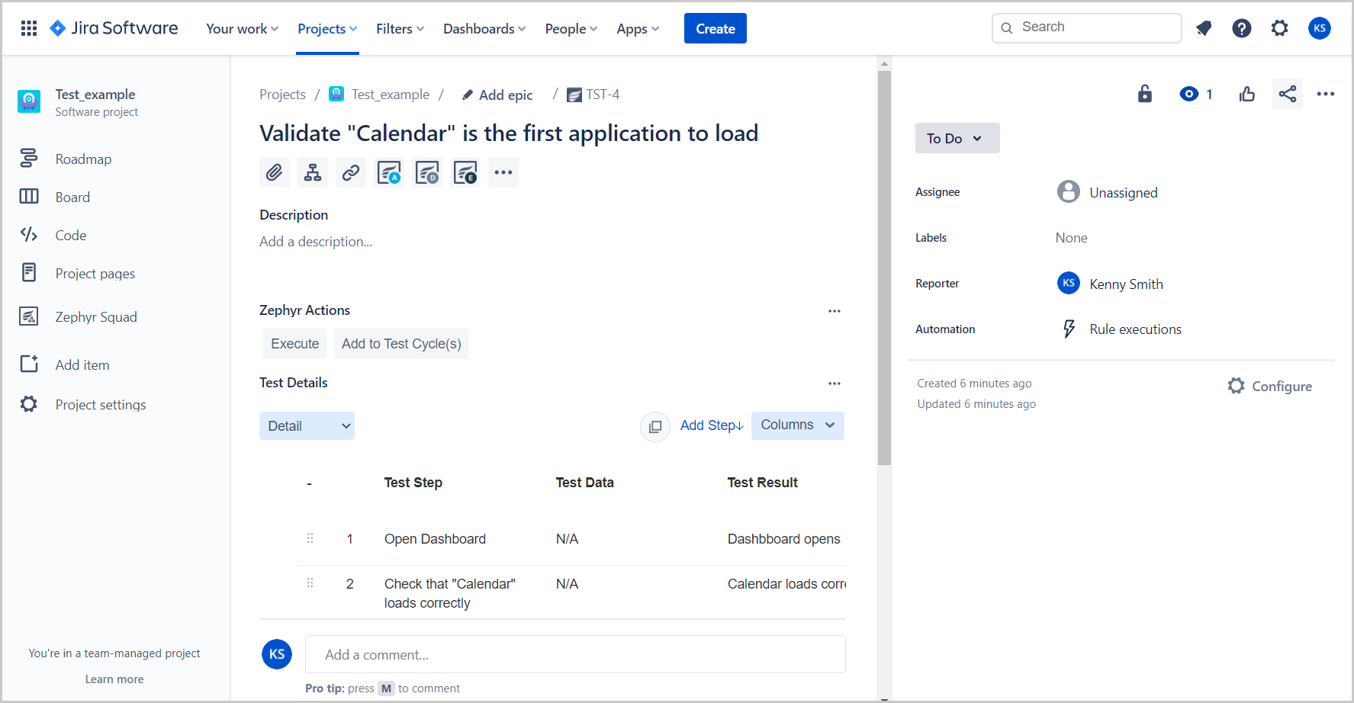Open the KS profile avatar menu

point(1320,28)
